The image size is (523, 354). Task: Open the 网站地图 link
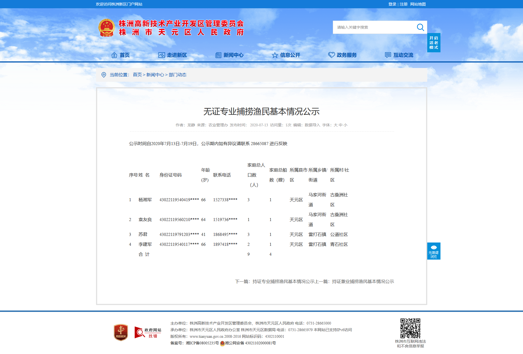(x=418, y=4)
